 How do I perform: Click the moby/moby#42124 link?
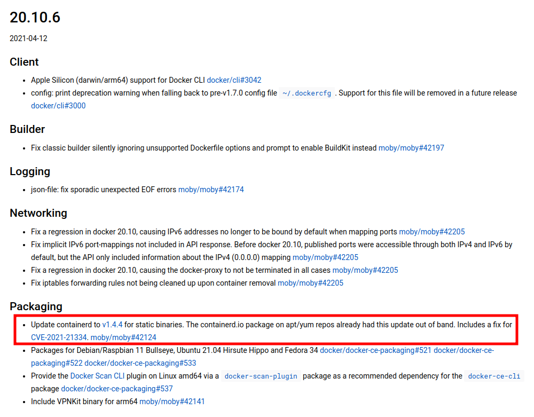tap(123, 337)
